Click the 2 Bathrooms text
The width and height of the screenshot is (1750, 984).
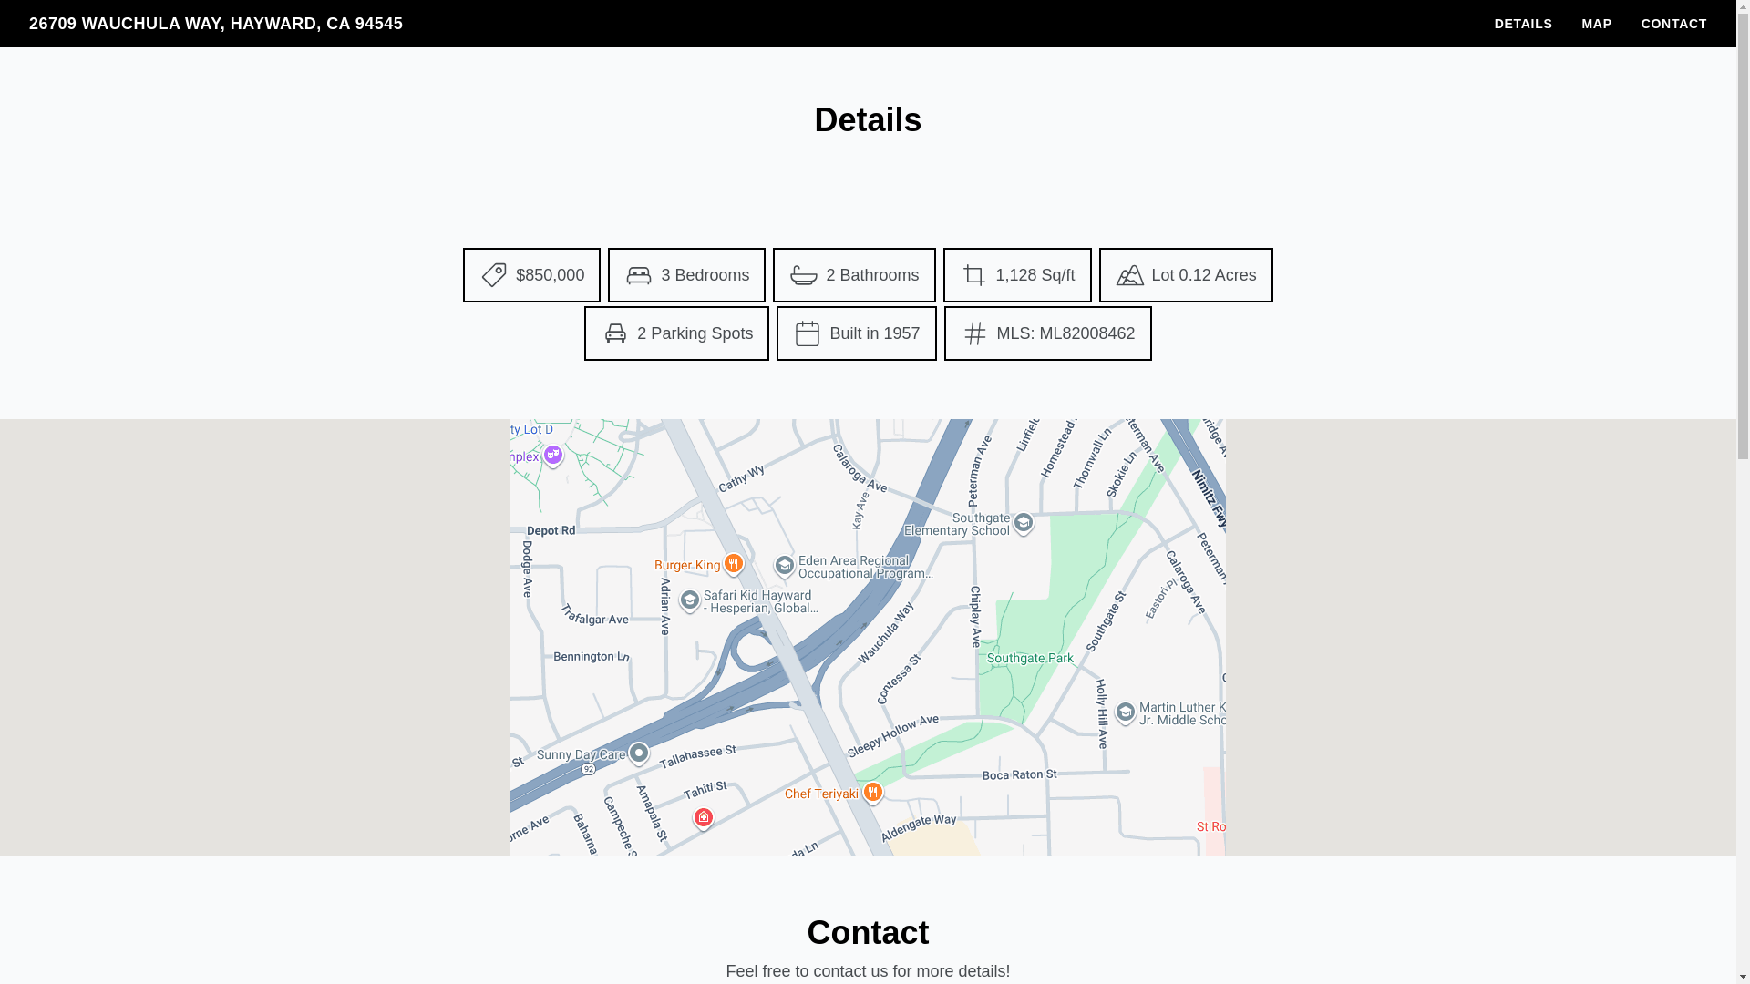pos(872,275)
